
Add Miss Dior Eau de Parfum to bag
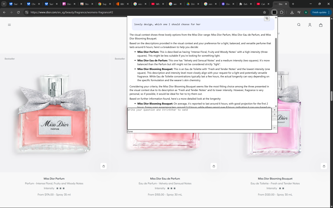(214, 166)
